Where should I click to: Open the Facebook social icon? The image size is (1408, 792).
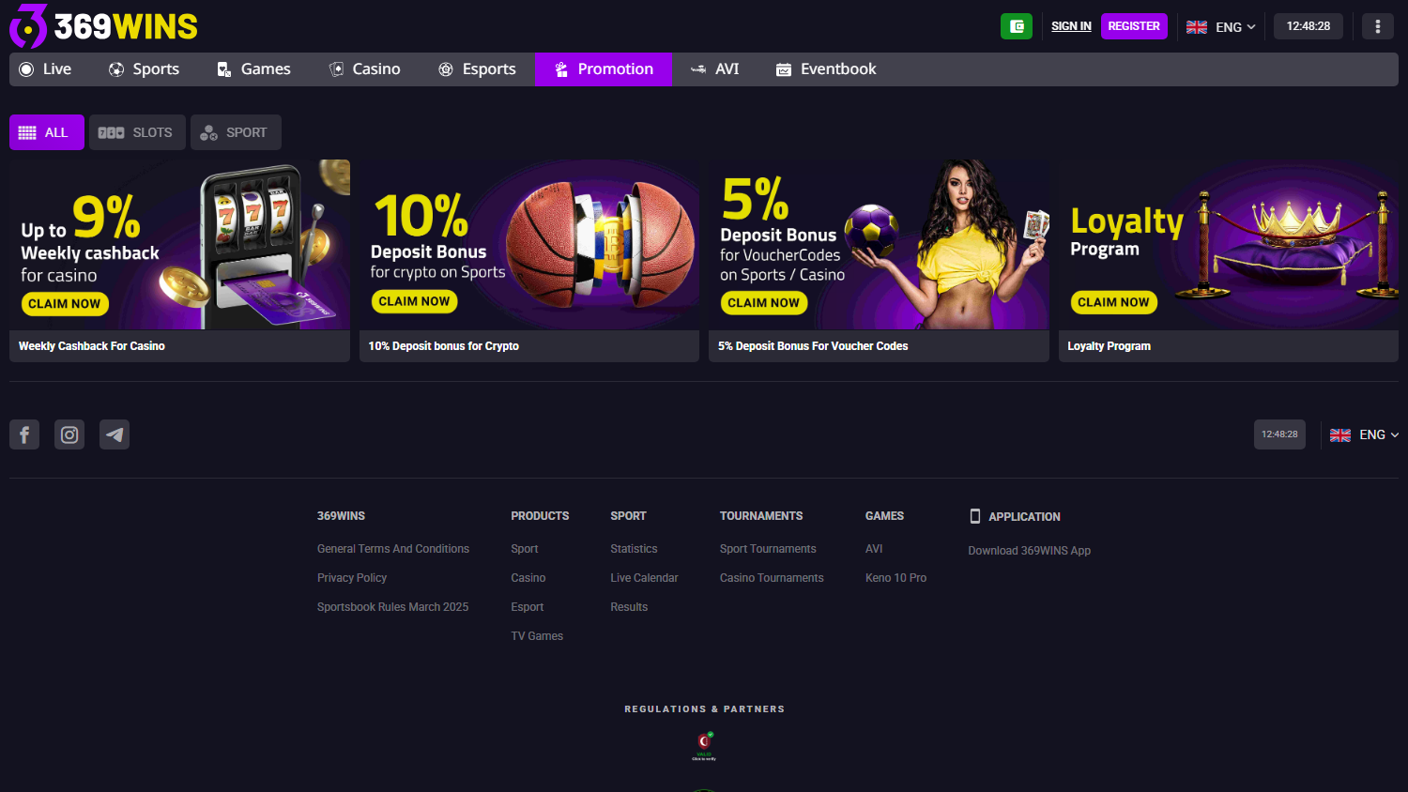click(24, 434)
